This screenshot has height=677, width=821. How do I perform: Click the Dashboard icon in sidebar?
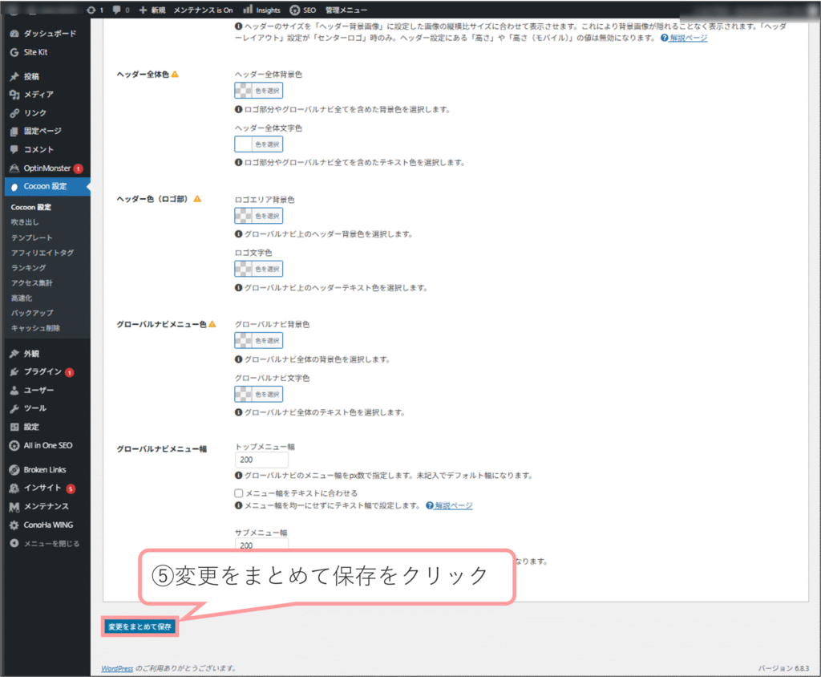point(14,34)
